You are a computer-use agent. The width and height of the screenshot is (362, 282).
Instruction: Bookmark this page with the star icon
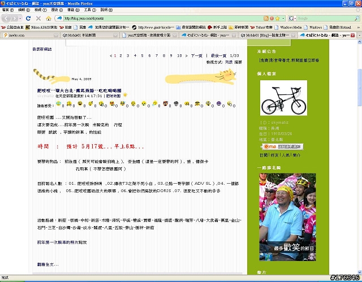278,18
